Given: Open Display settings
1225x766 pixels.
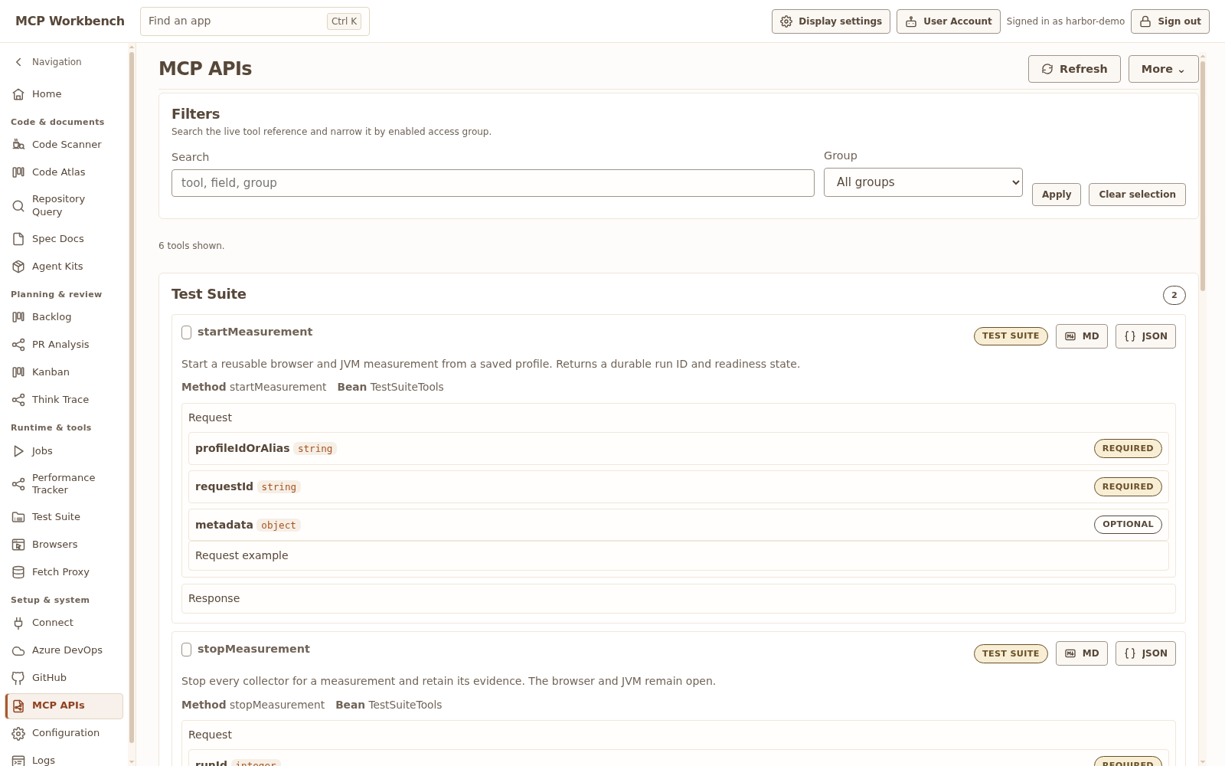Looking at the screenshot, I should pos(831,21).
